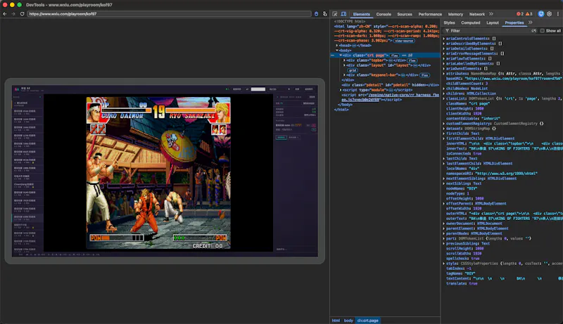Select the pdetail hidden div row
The height and width of the screenshot is (324, 563).
390,85
